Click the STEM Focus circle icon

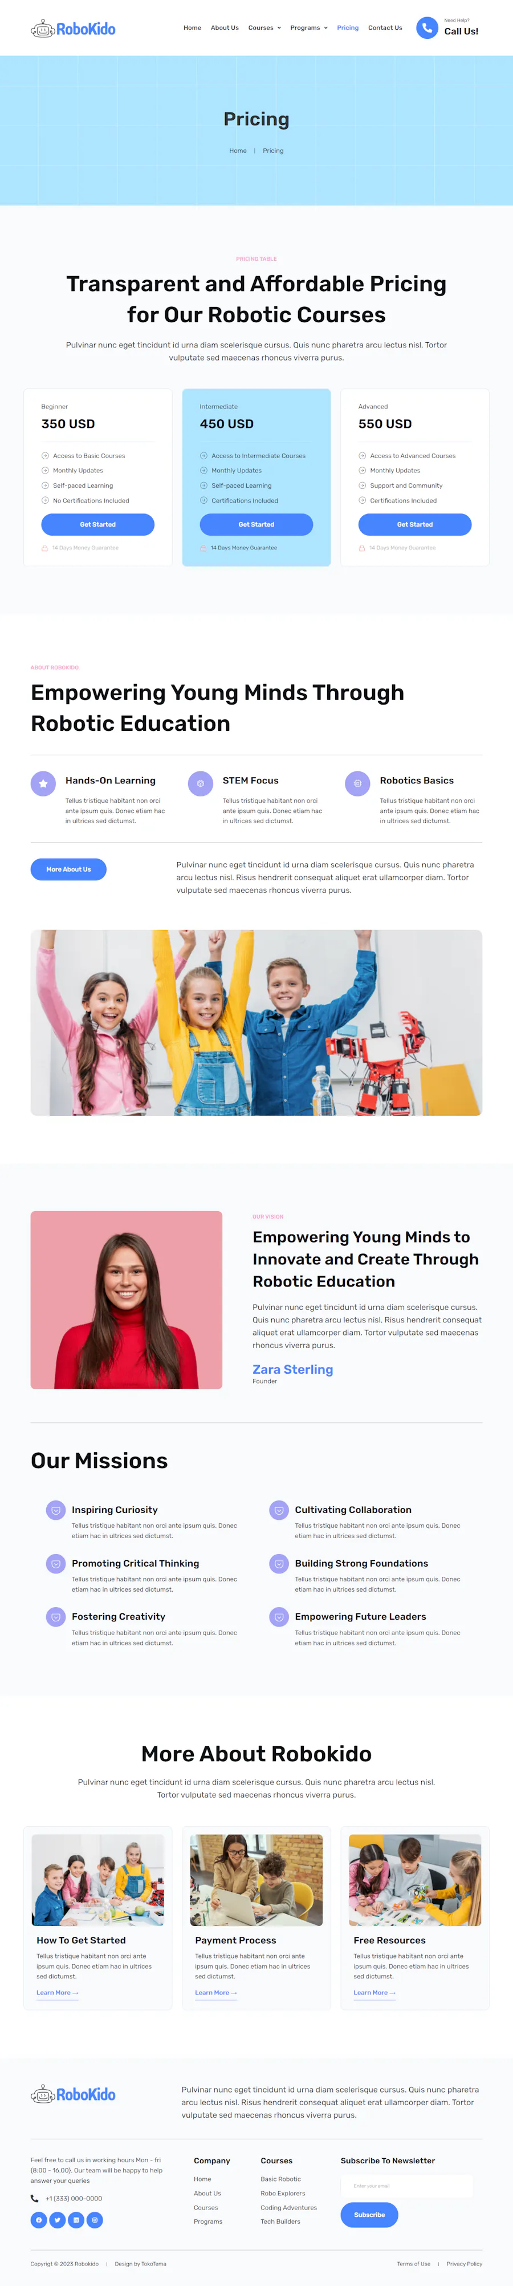point(200,784)
